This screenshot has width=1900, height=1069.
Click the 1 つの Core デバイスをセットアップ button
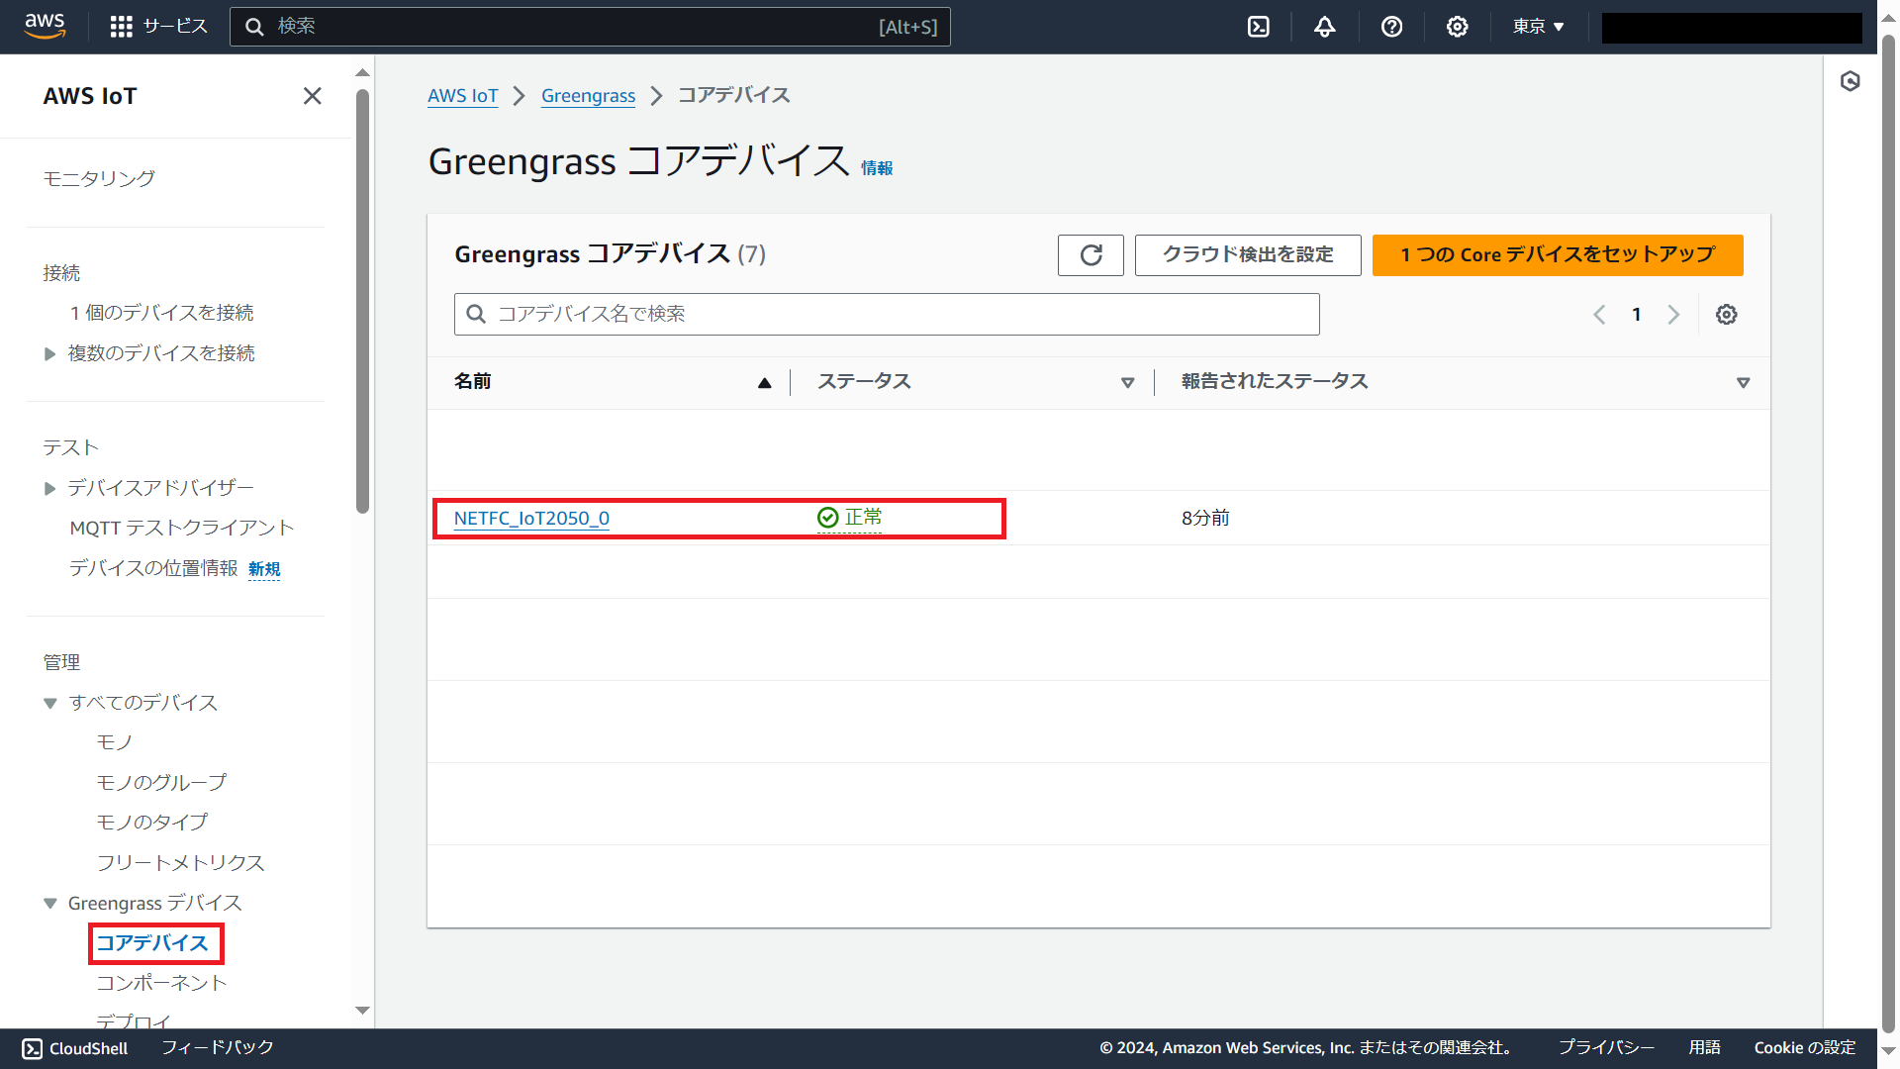(x=1558, y=254)
